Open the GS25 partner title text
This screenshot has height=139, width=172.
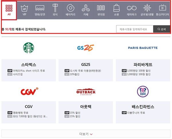tap(86, 64)
